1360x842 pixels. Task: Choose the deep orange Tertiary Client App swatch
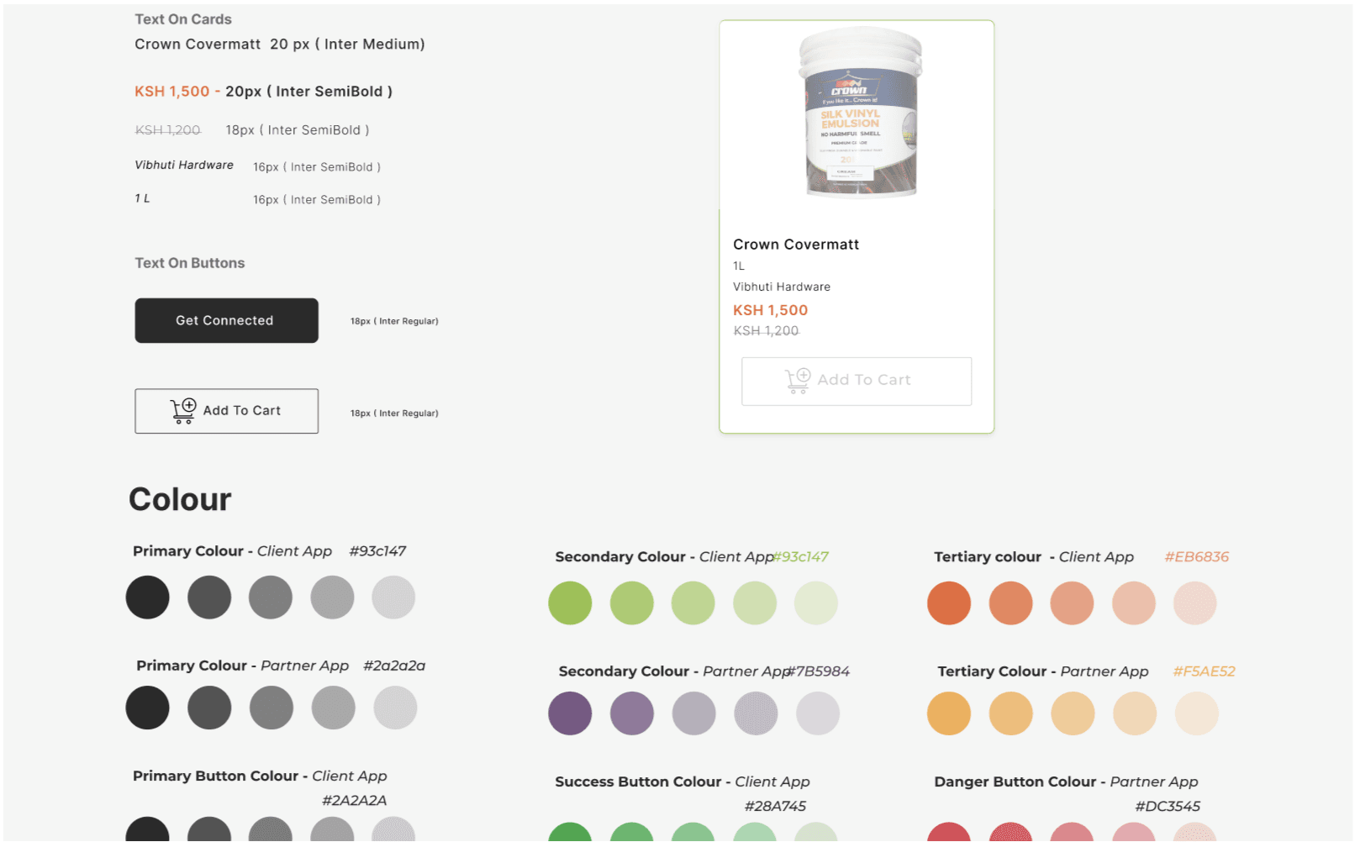(949, 603)
